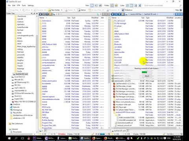Toggle the second Folder layout icon
Viewport: 189px width, 141px height.
116,5
